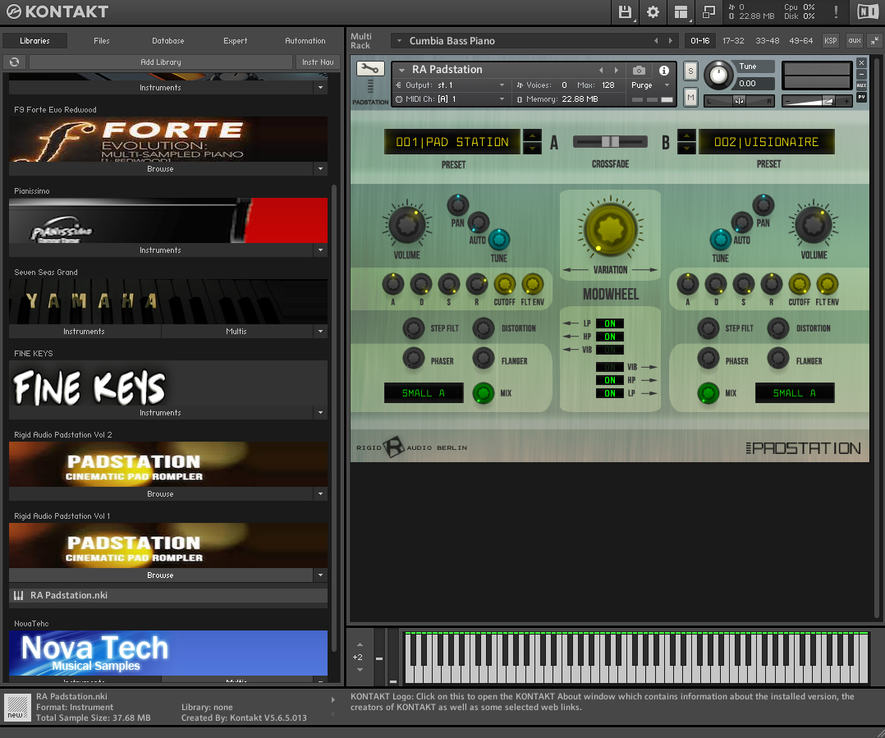This screenshot has width=885, height=738.
Task: Switch to the Expert tab
Action: 236,40
